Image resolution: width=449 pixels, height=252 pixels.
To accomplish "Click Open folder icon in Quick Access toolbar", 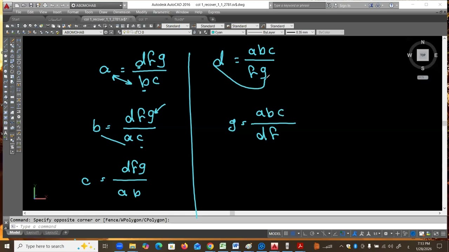I will [24, 5].
